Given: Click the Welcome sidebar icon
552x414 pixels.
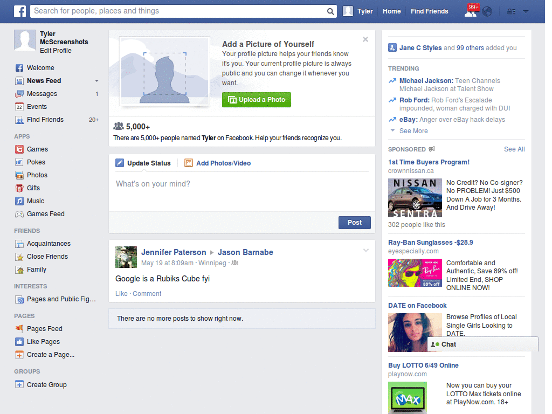Looking at the screenshot, I should pos(19,68).
